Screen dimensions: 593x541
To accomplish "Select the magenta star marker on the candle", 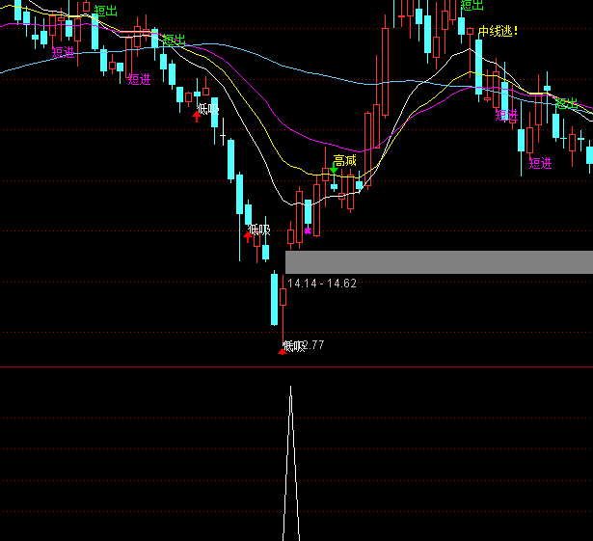I will coord(308,231).
